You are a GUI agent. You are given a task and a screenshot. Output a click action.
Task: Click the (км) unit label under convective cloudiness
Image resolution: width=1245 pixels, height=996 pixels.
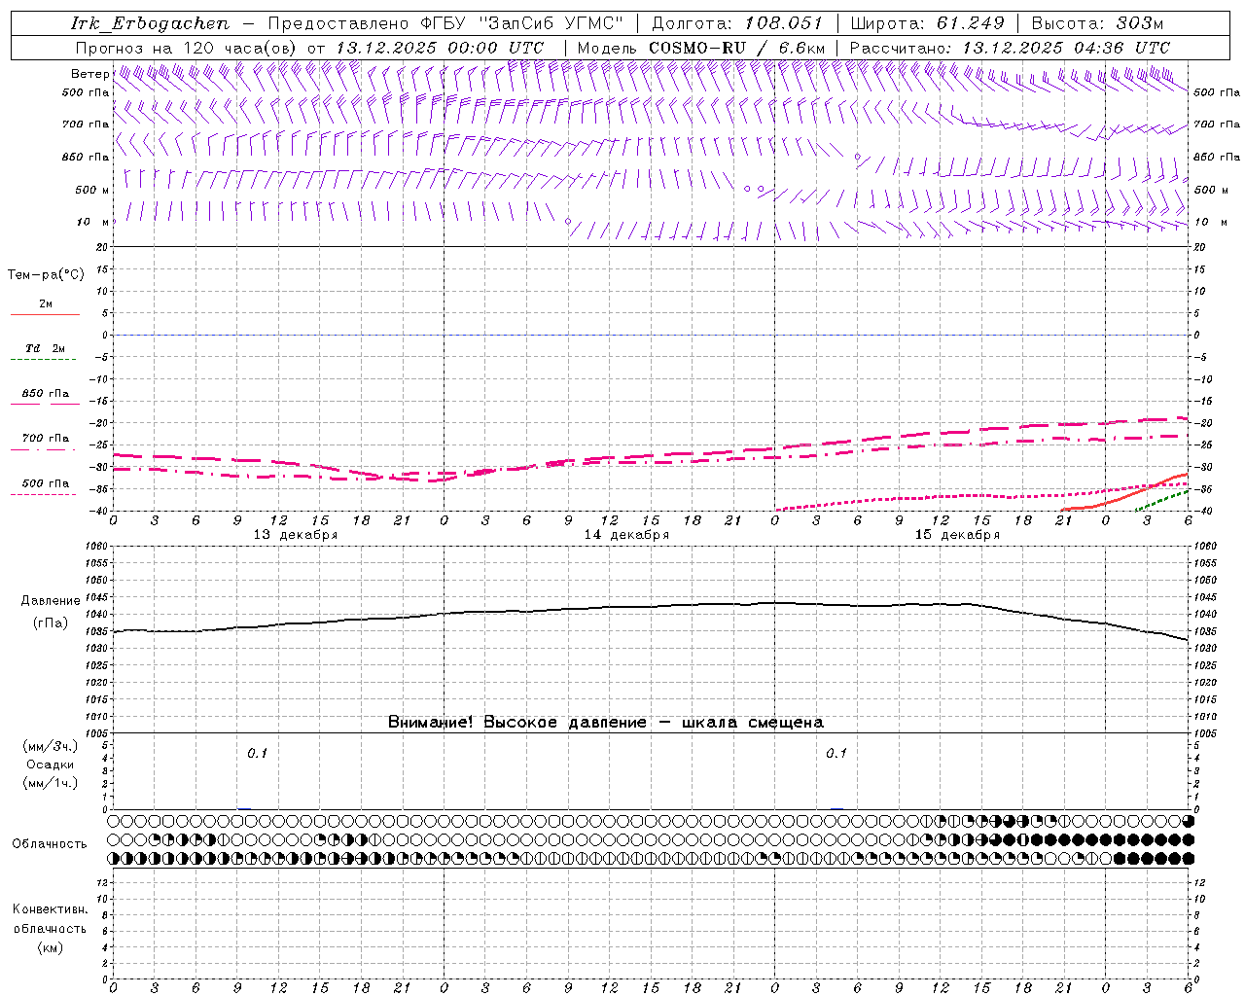click(x=50, y=947)
